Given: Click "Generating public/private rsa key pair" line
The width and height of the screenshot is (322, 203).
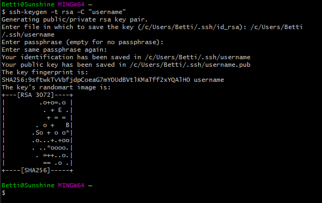Looking at the screenshot, I should (x=75, y=19).
